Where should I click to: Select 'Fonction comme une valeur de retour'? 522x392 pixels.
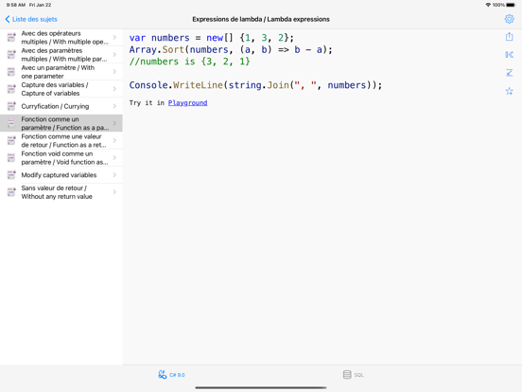[61, 140]
